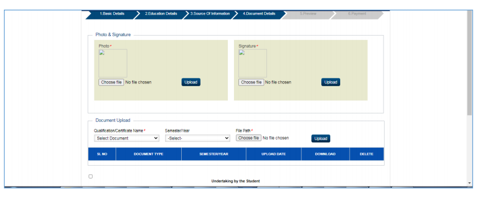The height and width of the screenshot is (204, 488).
Task: Choose file for the Photo
Action: (111, 82)
